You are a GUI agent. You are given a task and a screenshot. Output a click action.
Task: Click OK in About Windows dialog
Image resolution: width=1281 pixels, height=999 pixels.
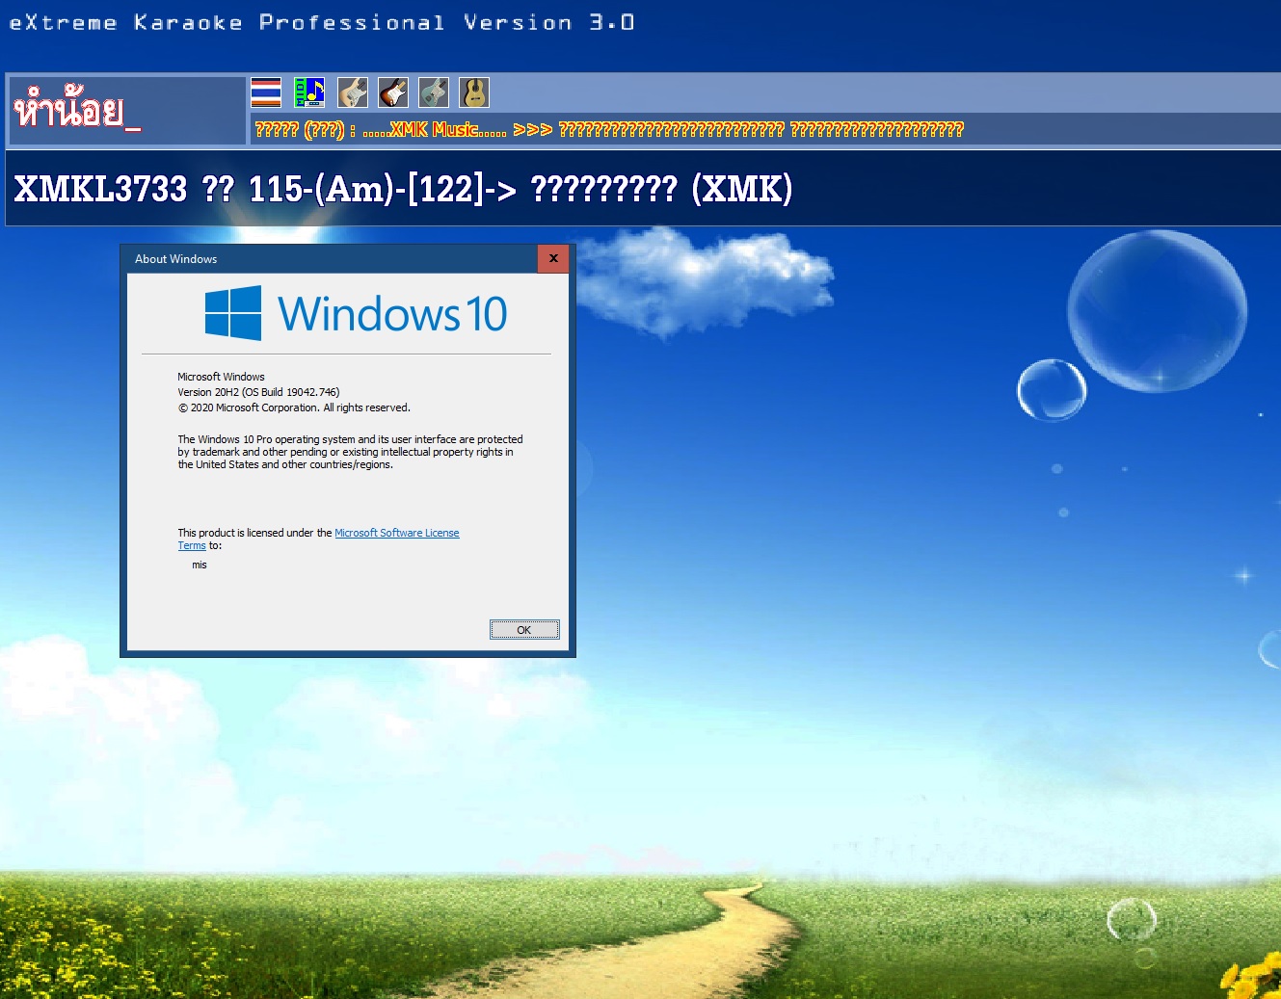pos(524,630)
